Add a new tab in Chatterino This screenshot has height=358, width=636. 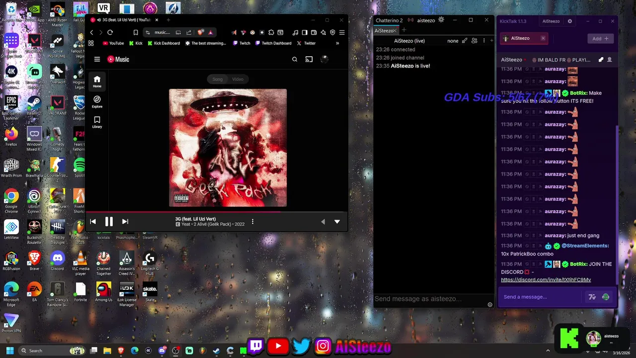[x=403, y=30]
